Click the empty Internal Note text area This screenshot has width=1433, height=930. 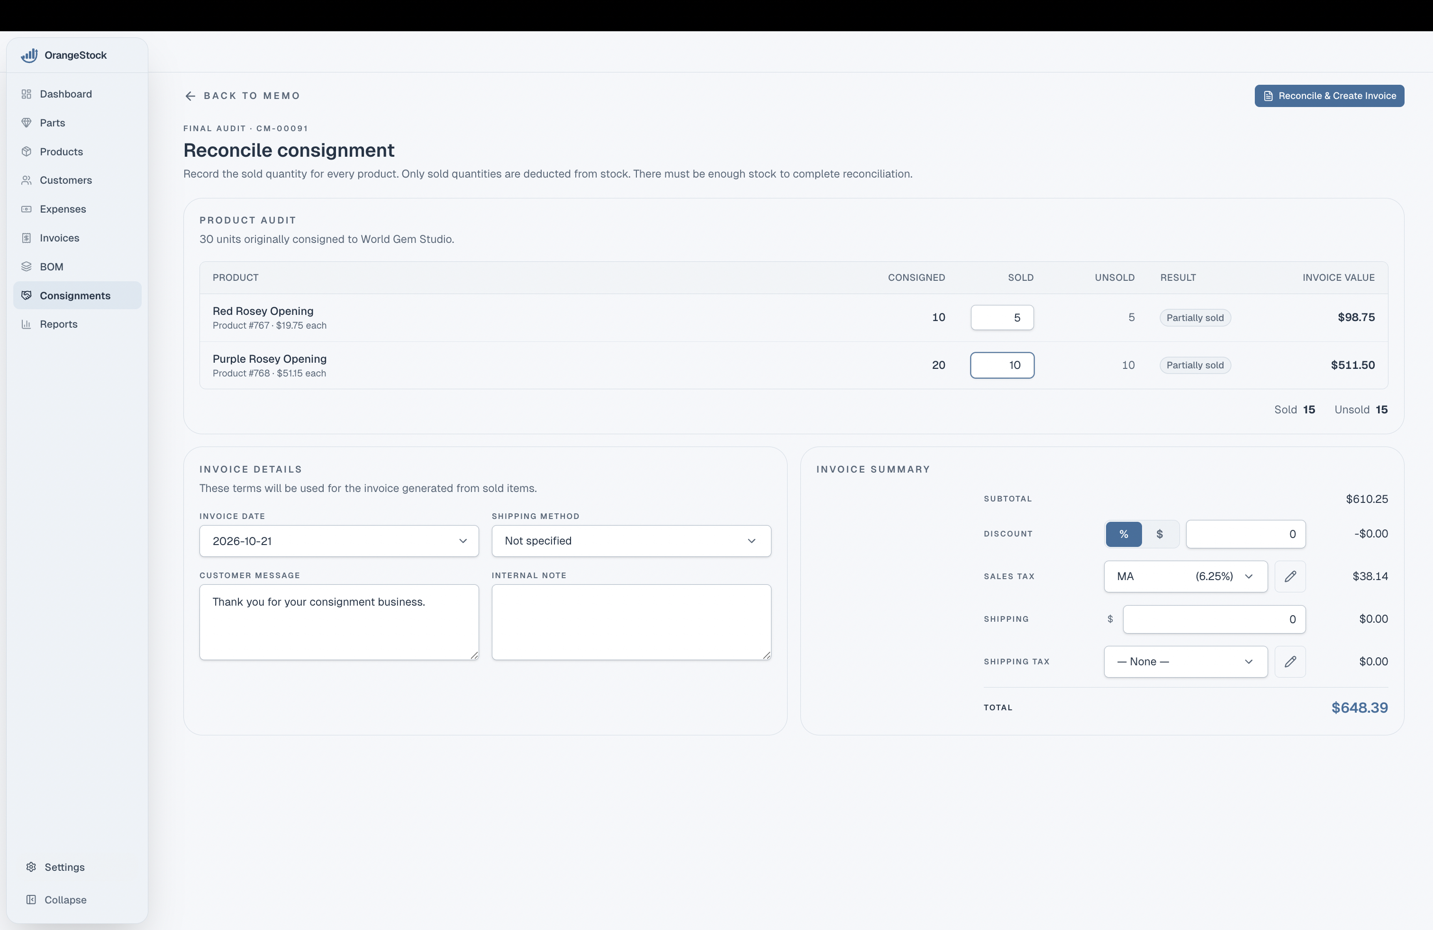[631, 622]
